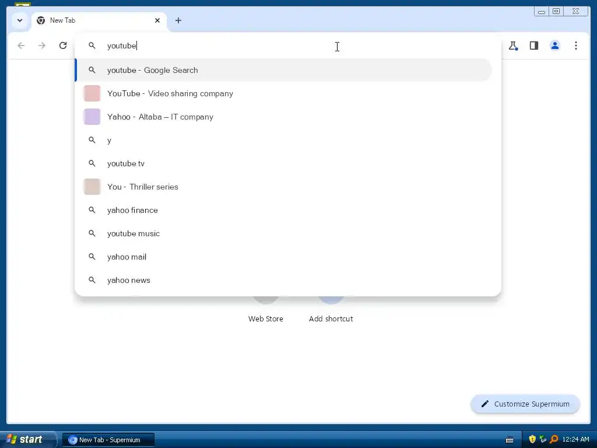Select the 'youtube music' suggestion
Screen dimensions: 597x448
click(x=284, y=233)
